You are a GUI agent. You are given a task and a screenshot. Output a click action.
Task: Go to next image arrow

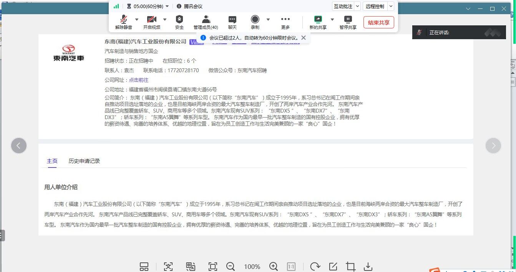point(493,146)
